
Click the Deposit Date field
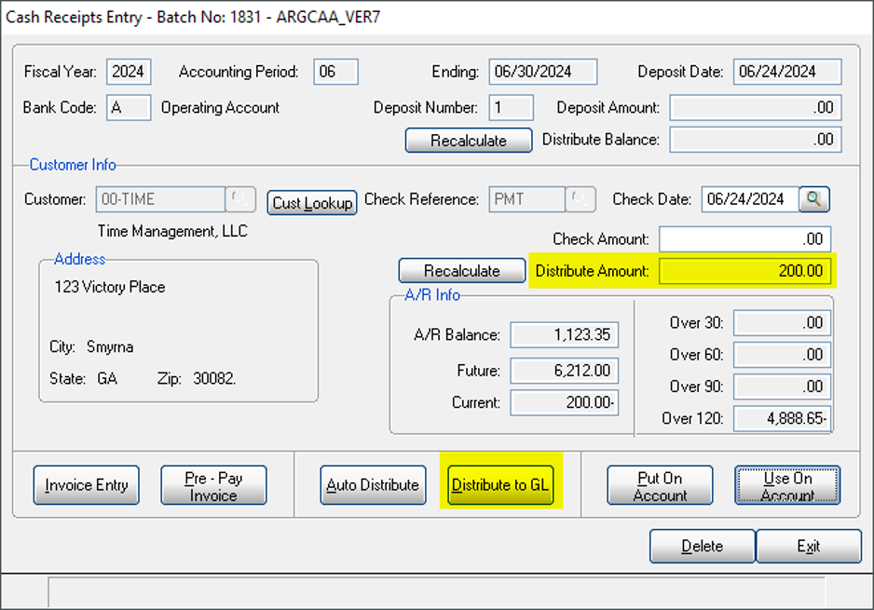[787, 72]
